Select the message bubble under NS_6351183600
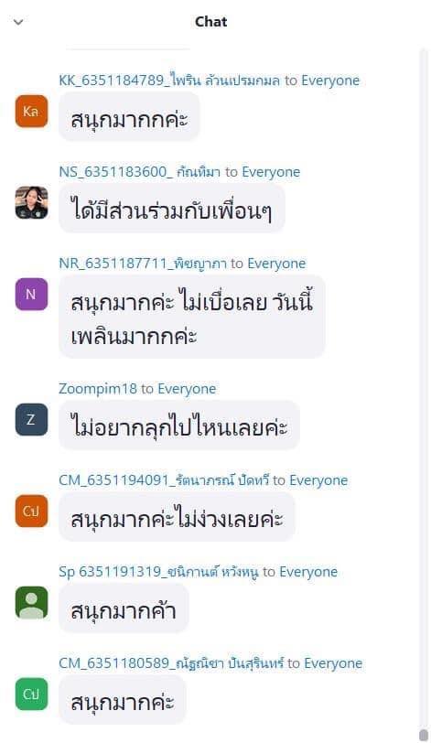 pyautogui.click(x=171, y=209)
